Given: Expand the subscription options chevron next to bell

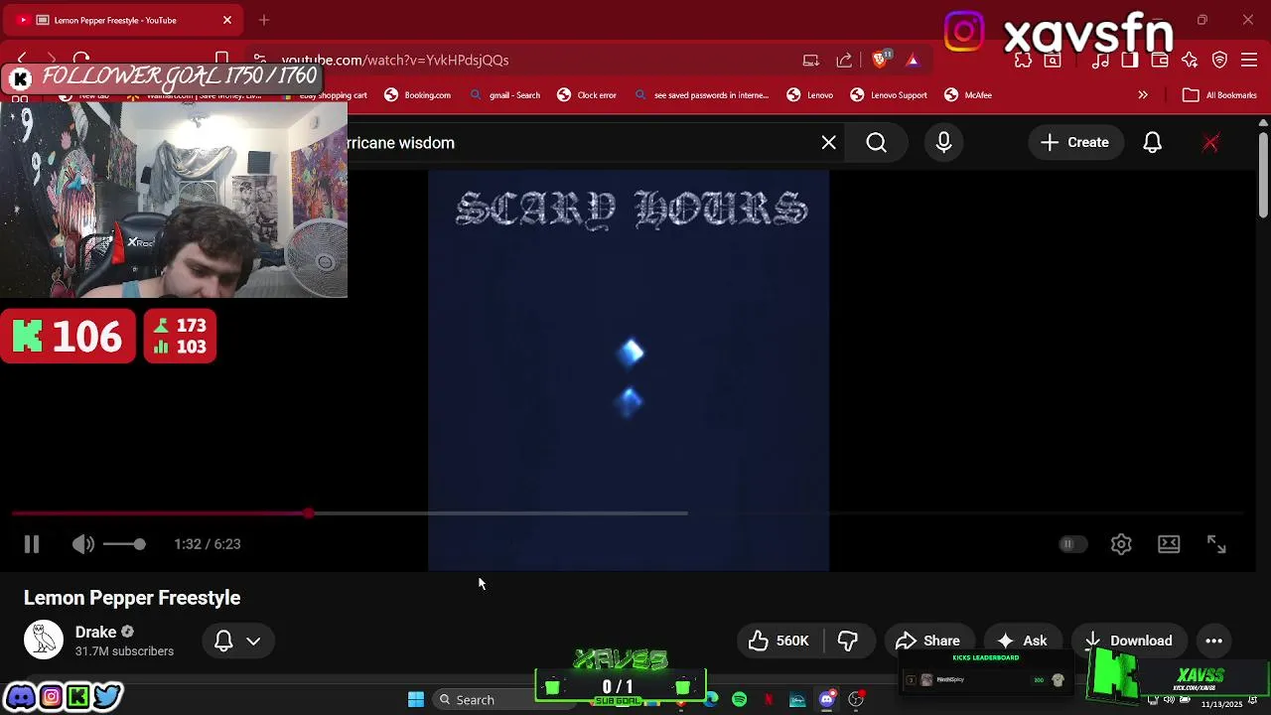Looking at the screenshot, I should click(x=253, y=641).
